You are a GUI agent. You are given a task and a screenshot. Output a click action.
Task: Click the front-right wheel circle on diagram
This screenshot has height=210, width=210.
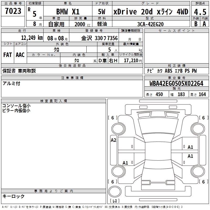(198, 129)
